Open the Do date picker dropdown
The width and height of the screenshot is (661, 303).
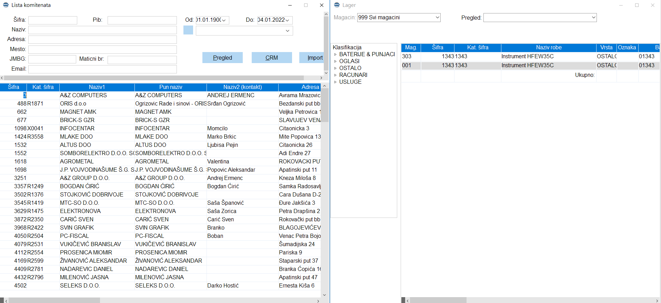(x=287, y=20)
